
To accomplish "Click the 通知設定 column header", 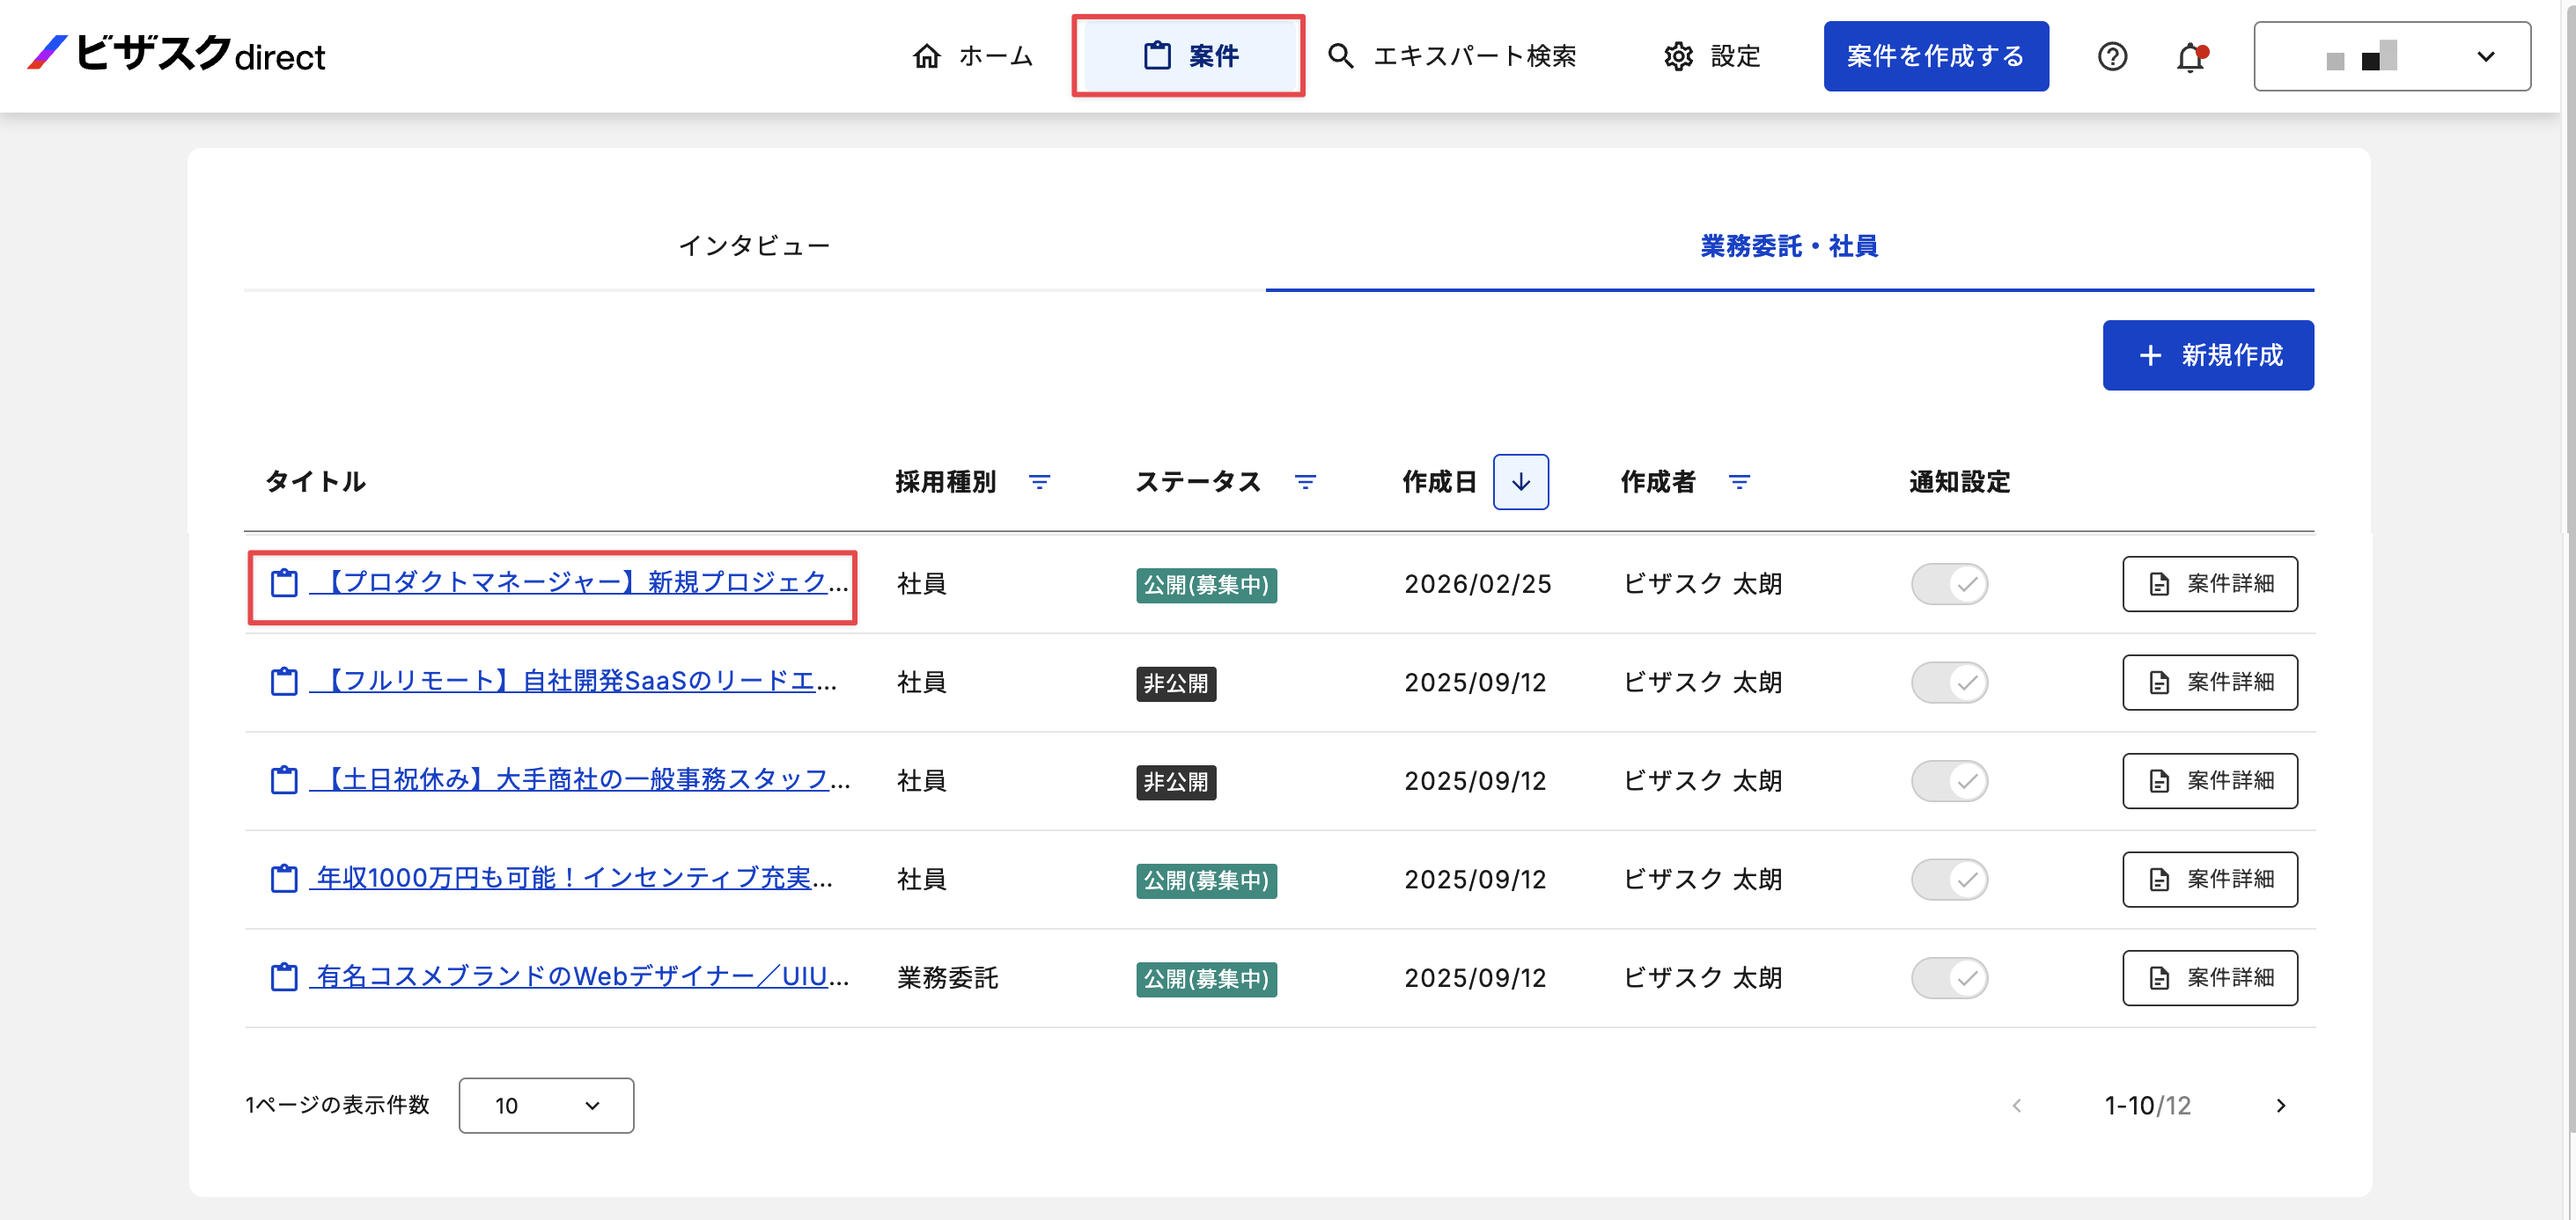I will point(1959,483).
